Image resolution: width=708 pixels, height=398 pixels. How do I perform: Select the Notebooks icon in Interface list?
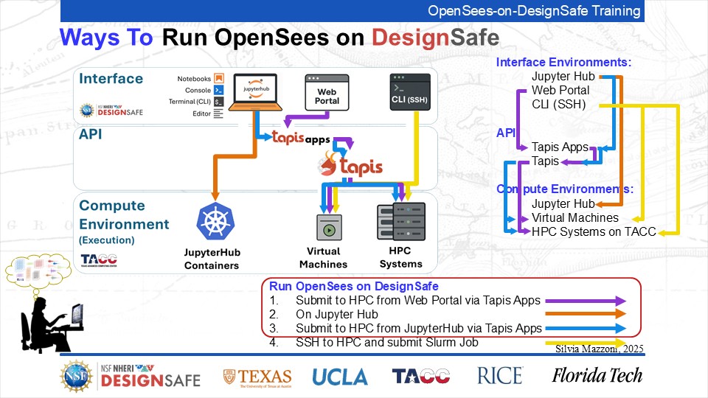218,79
